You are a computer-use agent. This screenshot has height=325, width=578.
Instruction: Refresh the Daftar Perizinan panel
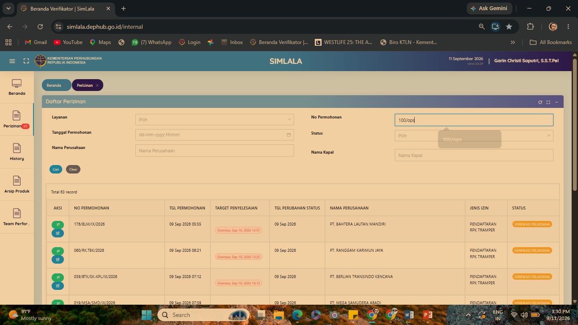click(540, 102)
